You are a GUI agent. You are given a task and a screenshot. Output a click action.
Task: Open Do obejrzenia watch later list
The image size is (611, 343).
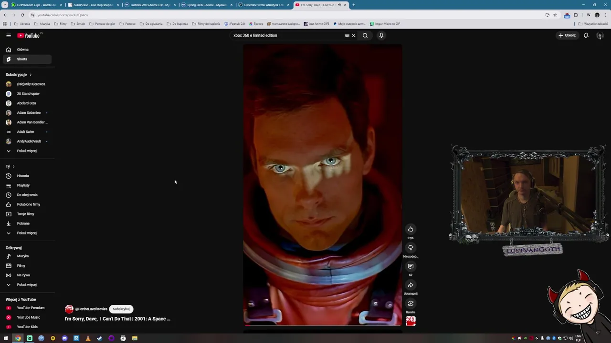coord(26,195)
